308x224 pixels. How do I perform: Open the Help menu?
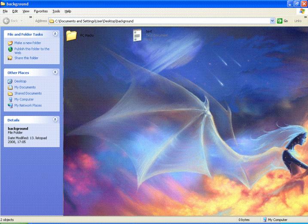68,11
